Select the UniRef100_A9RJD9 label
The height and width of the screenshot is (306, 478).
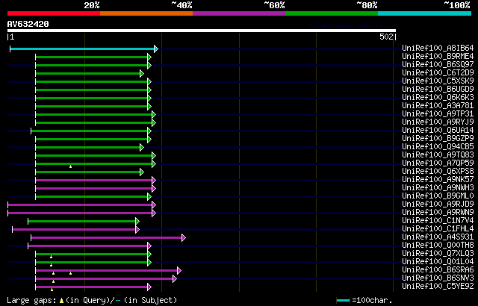coord(438,204)
